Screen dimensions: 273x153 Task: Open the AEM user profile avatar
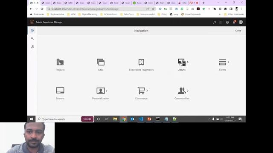(241, 22)
